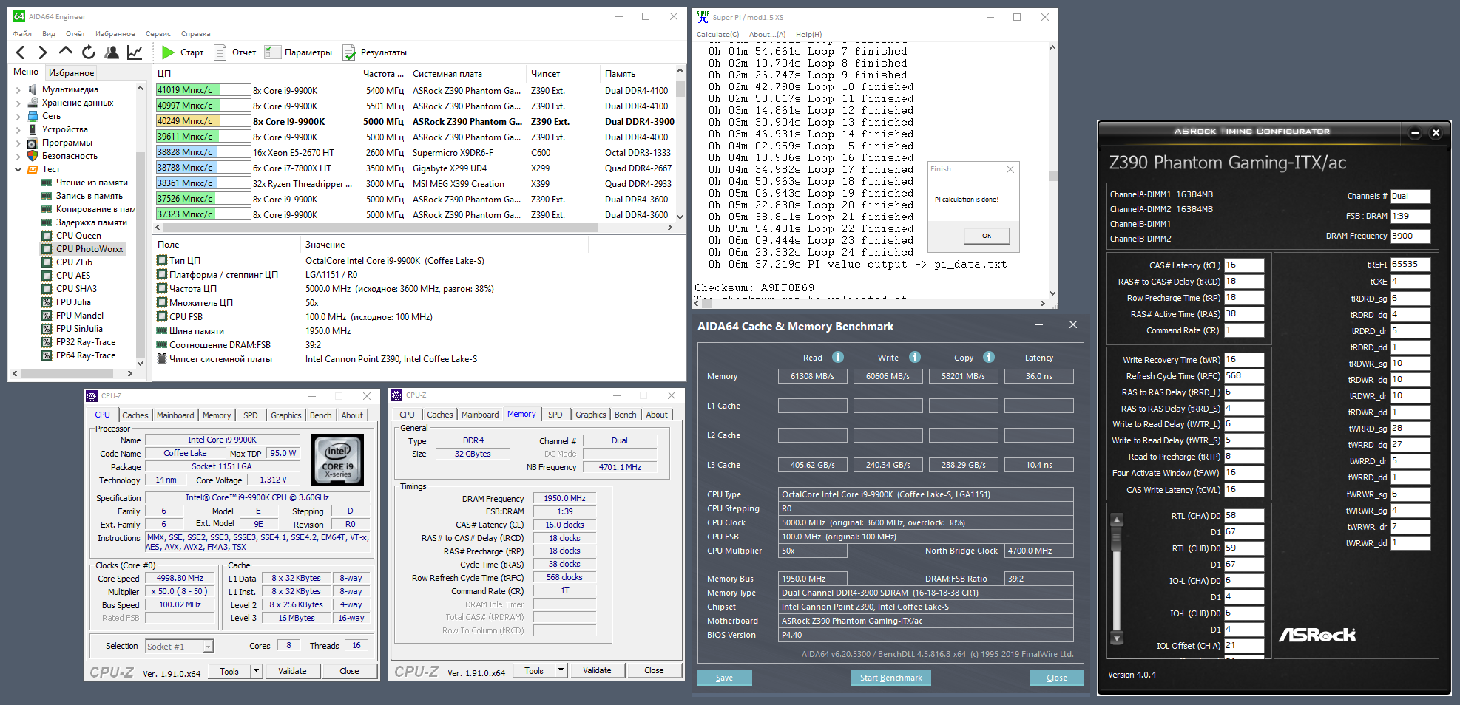Expand the Мультимедиа tree branch
Image resolution: width=1460 pixels, height=705 pixels.
click(x=18, y=89)
